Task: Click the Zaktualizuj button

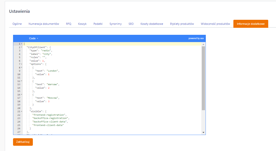Action: tap(23, 142)
